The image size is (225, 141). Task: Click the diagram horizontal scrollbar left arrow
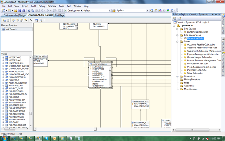(x=35, y=129)
